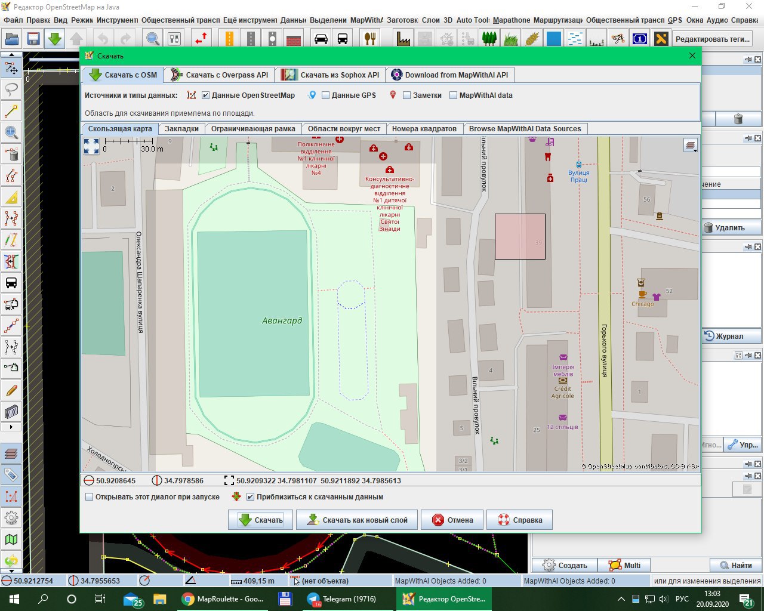Image resolution: width=764 pixels, height=611 pixels.
Task: Select the draw nodes tool
Action: (x=11, y=111)
